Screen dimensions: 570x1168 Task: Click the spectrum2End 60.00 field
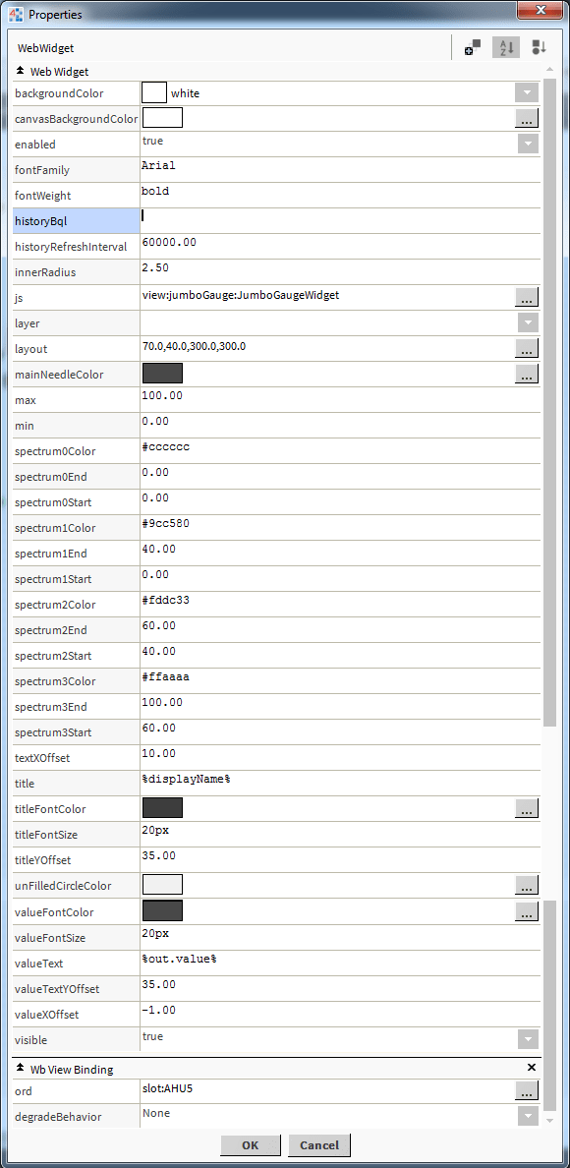pos(340,629)
